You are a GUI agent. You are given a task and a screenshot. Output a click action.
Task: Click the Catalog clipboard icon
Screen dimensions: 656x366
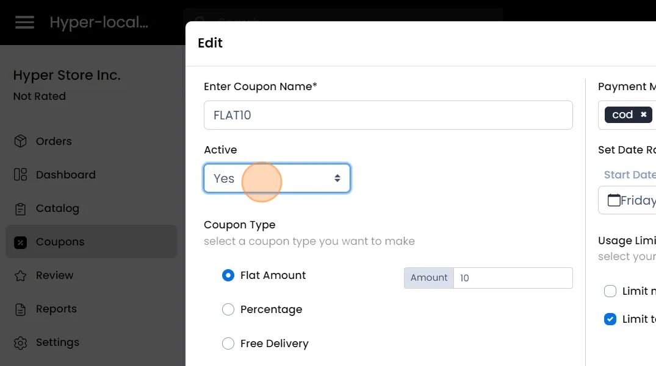tap(21, 209)
